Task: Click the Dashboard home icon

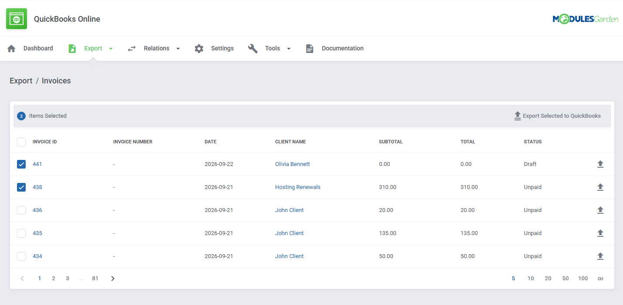Action: coord(11,48)
